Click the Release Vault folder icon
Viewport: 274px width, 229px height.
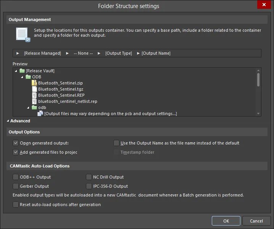pos(22,71)
